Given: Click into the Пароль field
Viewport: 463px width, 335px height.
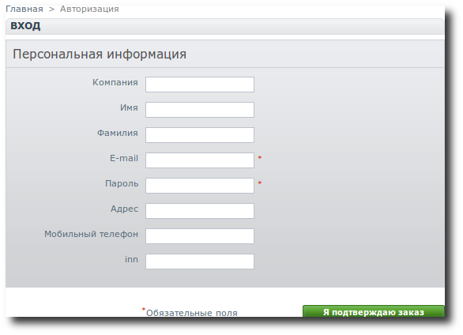Looking at the screenshot, I should coord(200,186).
